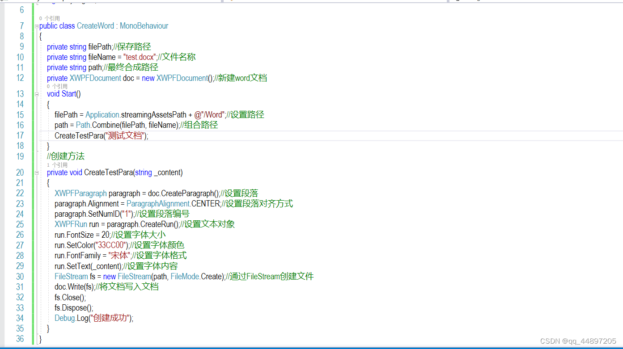Click Debug on line 34
The image size is (623, 349).
pos(65,318)
